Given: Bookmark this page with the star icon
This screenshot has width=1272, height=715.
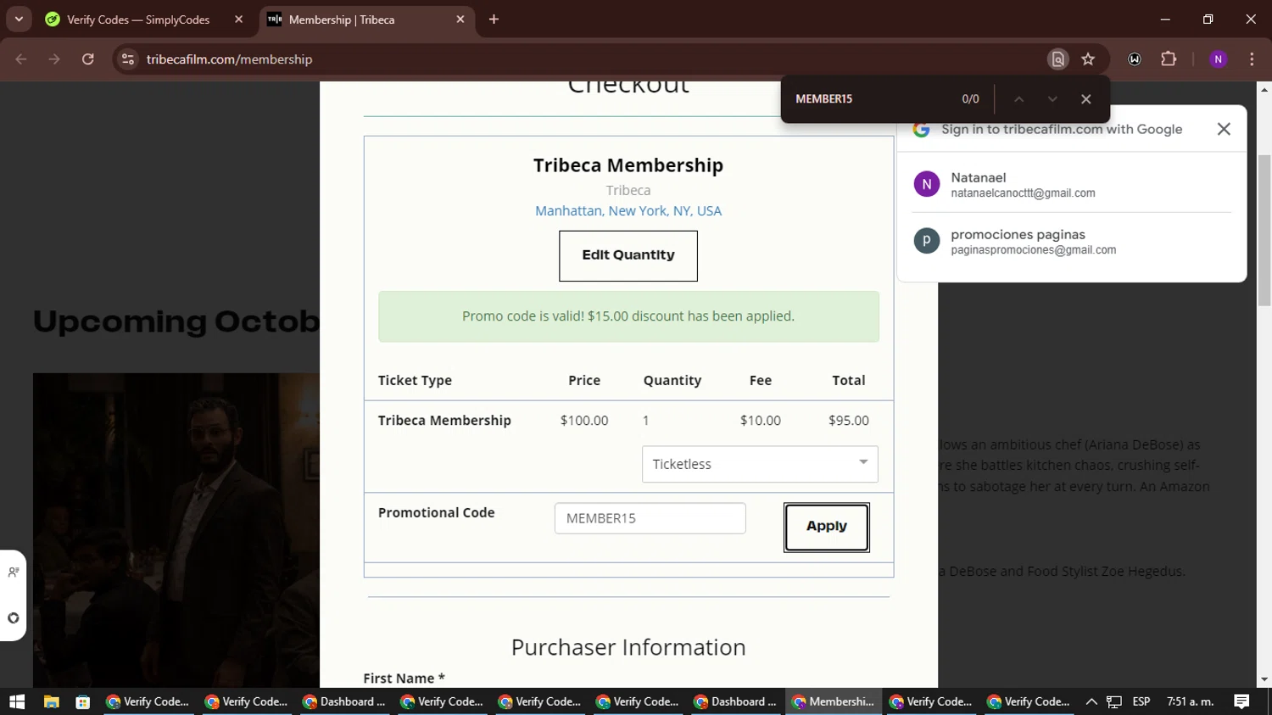Looking at the screenshot, I should pyautogui.click(x=1088, y=59).
